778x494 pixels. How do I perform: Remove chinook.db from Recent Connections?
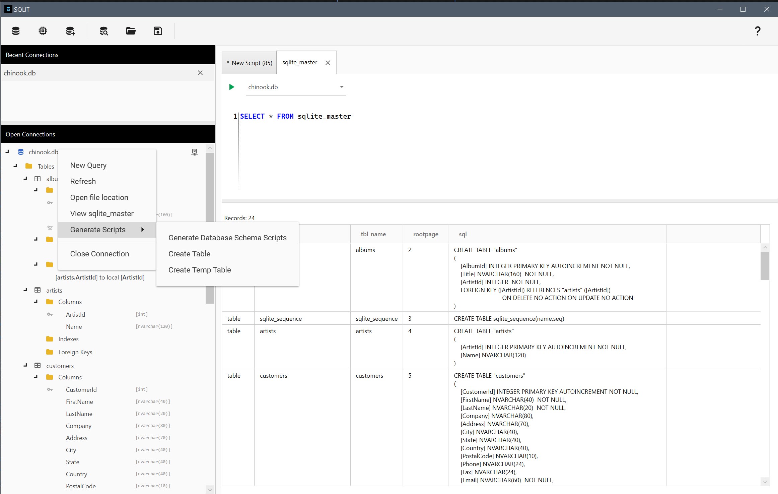200,73
